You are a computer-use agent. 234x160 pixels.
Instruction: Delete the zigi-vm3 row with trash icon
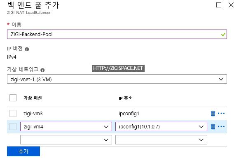click(x=213, y=114)
